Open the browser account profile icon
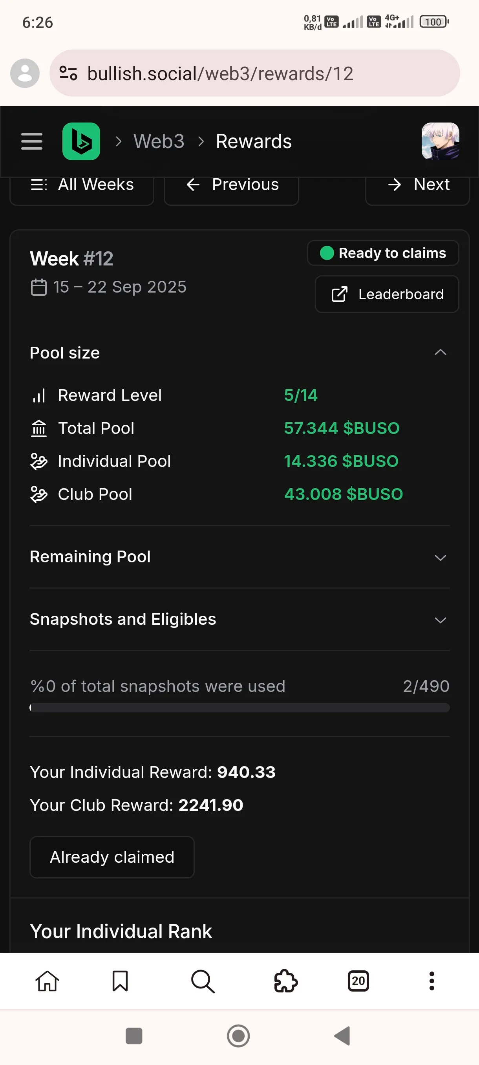The image size is (479, 1065). [25, 73]
